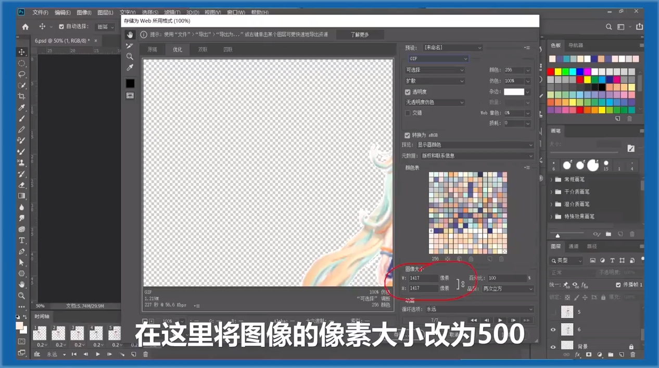This screenshot has width=659, height=368.
Task: Click the 了解更多 button
Action: 359,35
